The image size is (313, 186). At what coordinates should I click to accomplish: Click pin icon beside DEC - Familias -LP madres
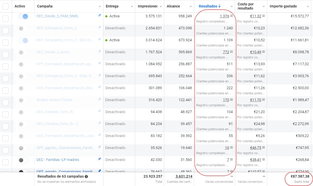pyautogui.click(x=99, y=159)
